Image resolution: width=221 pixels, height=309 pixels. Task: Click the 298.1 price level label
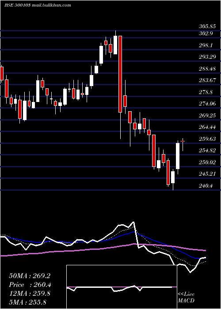point(206,45)
